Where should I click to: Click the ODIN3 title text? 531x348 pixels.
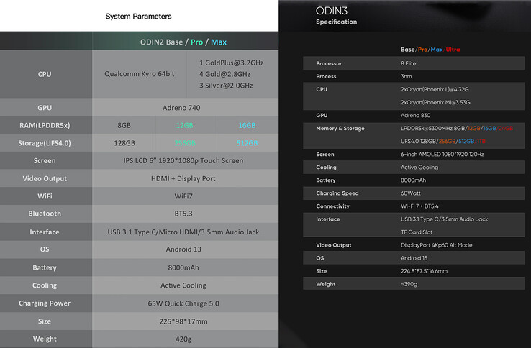pos(332,10)
